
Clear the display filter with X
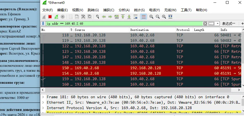click(x=205, y=24)
